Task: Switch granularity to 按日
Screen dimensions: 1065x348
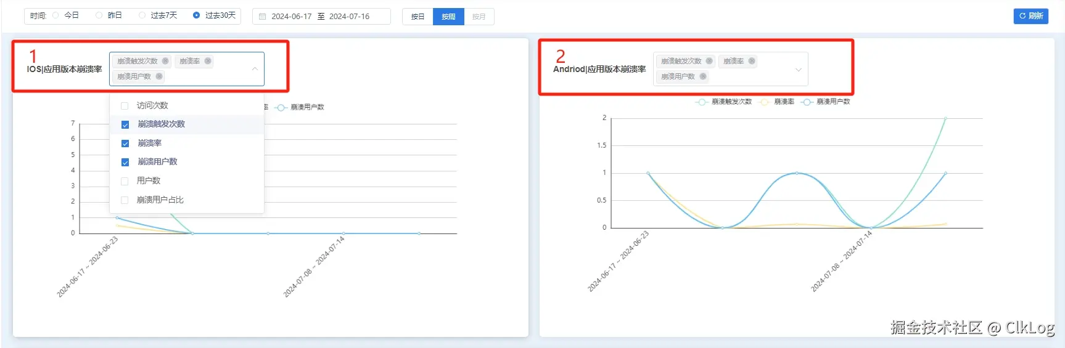Action: point(417,17)
